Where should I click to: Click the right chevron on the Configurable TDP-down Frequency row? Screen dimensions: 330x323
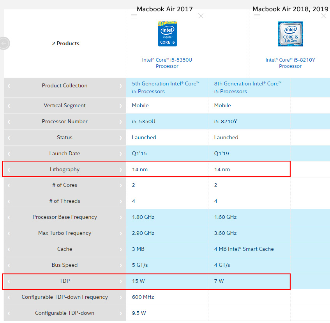tap(121, 298)
